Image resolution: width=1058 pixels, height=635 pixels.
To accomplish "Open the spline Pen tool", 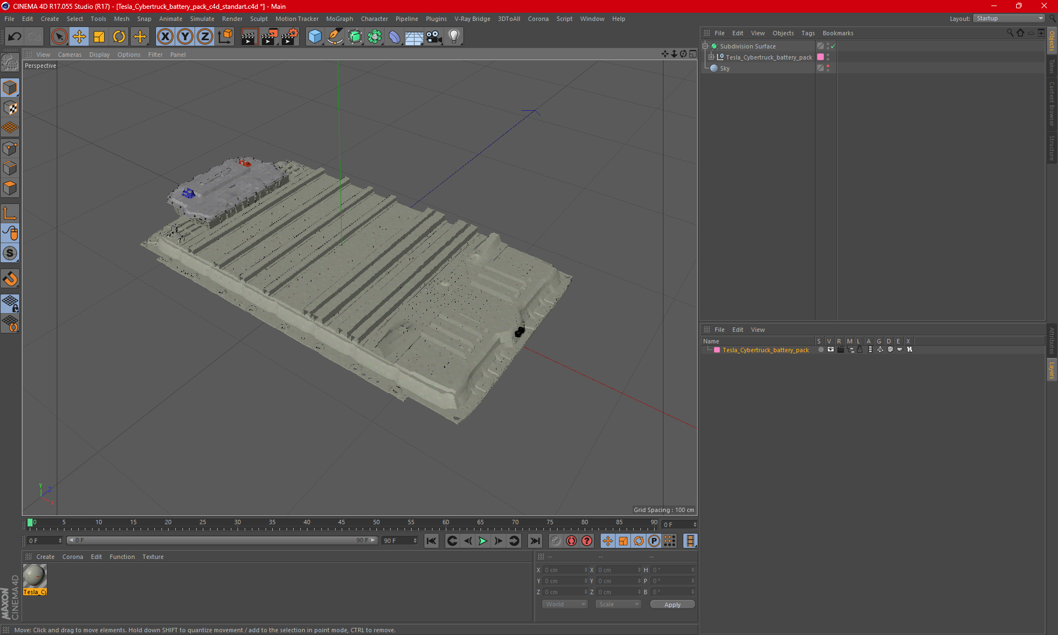I will point(335,37).
